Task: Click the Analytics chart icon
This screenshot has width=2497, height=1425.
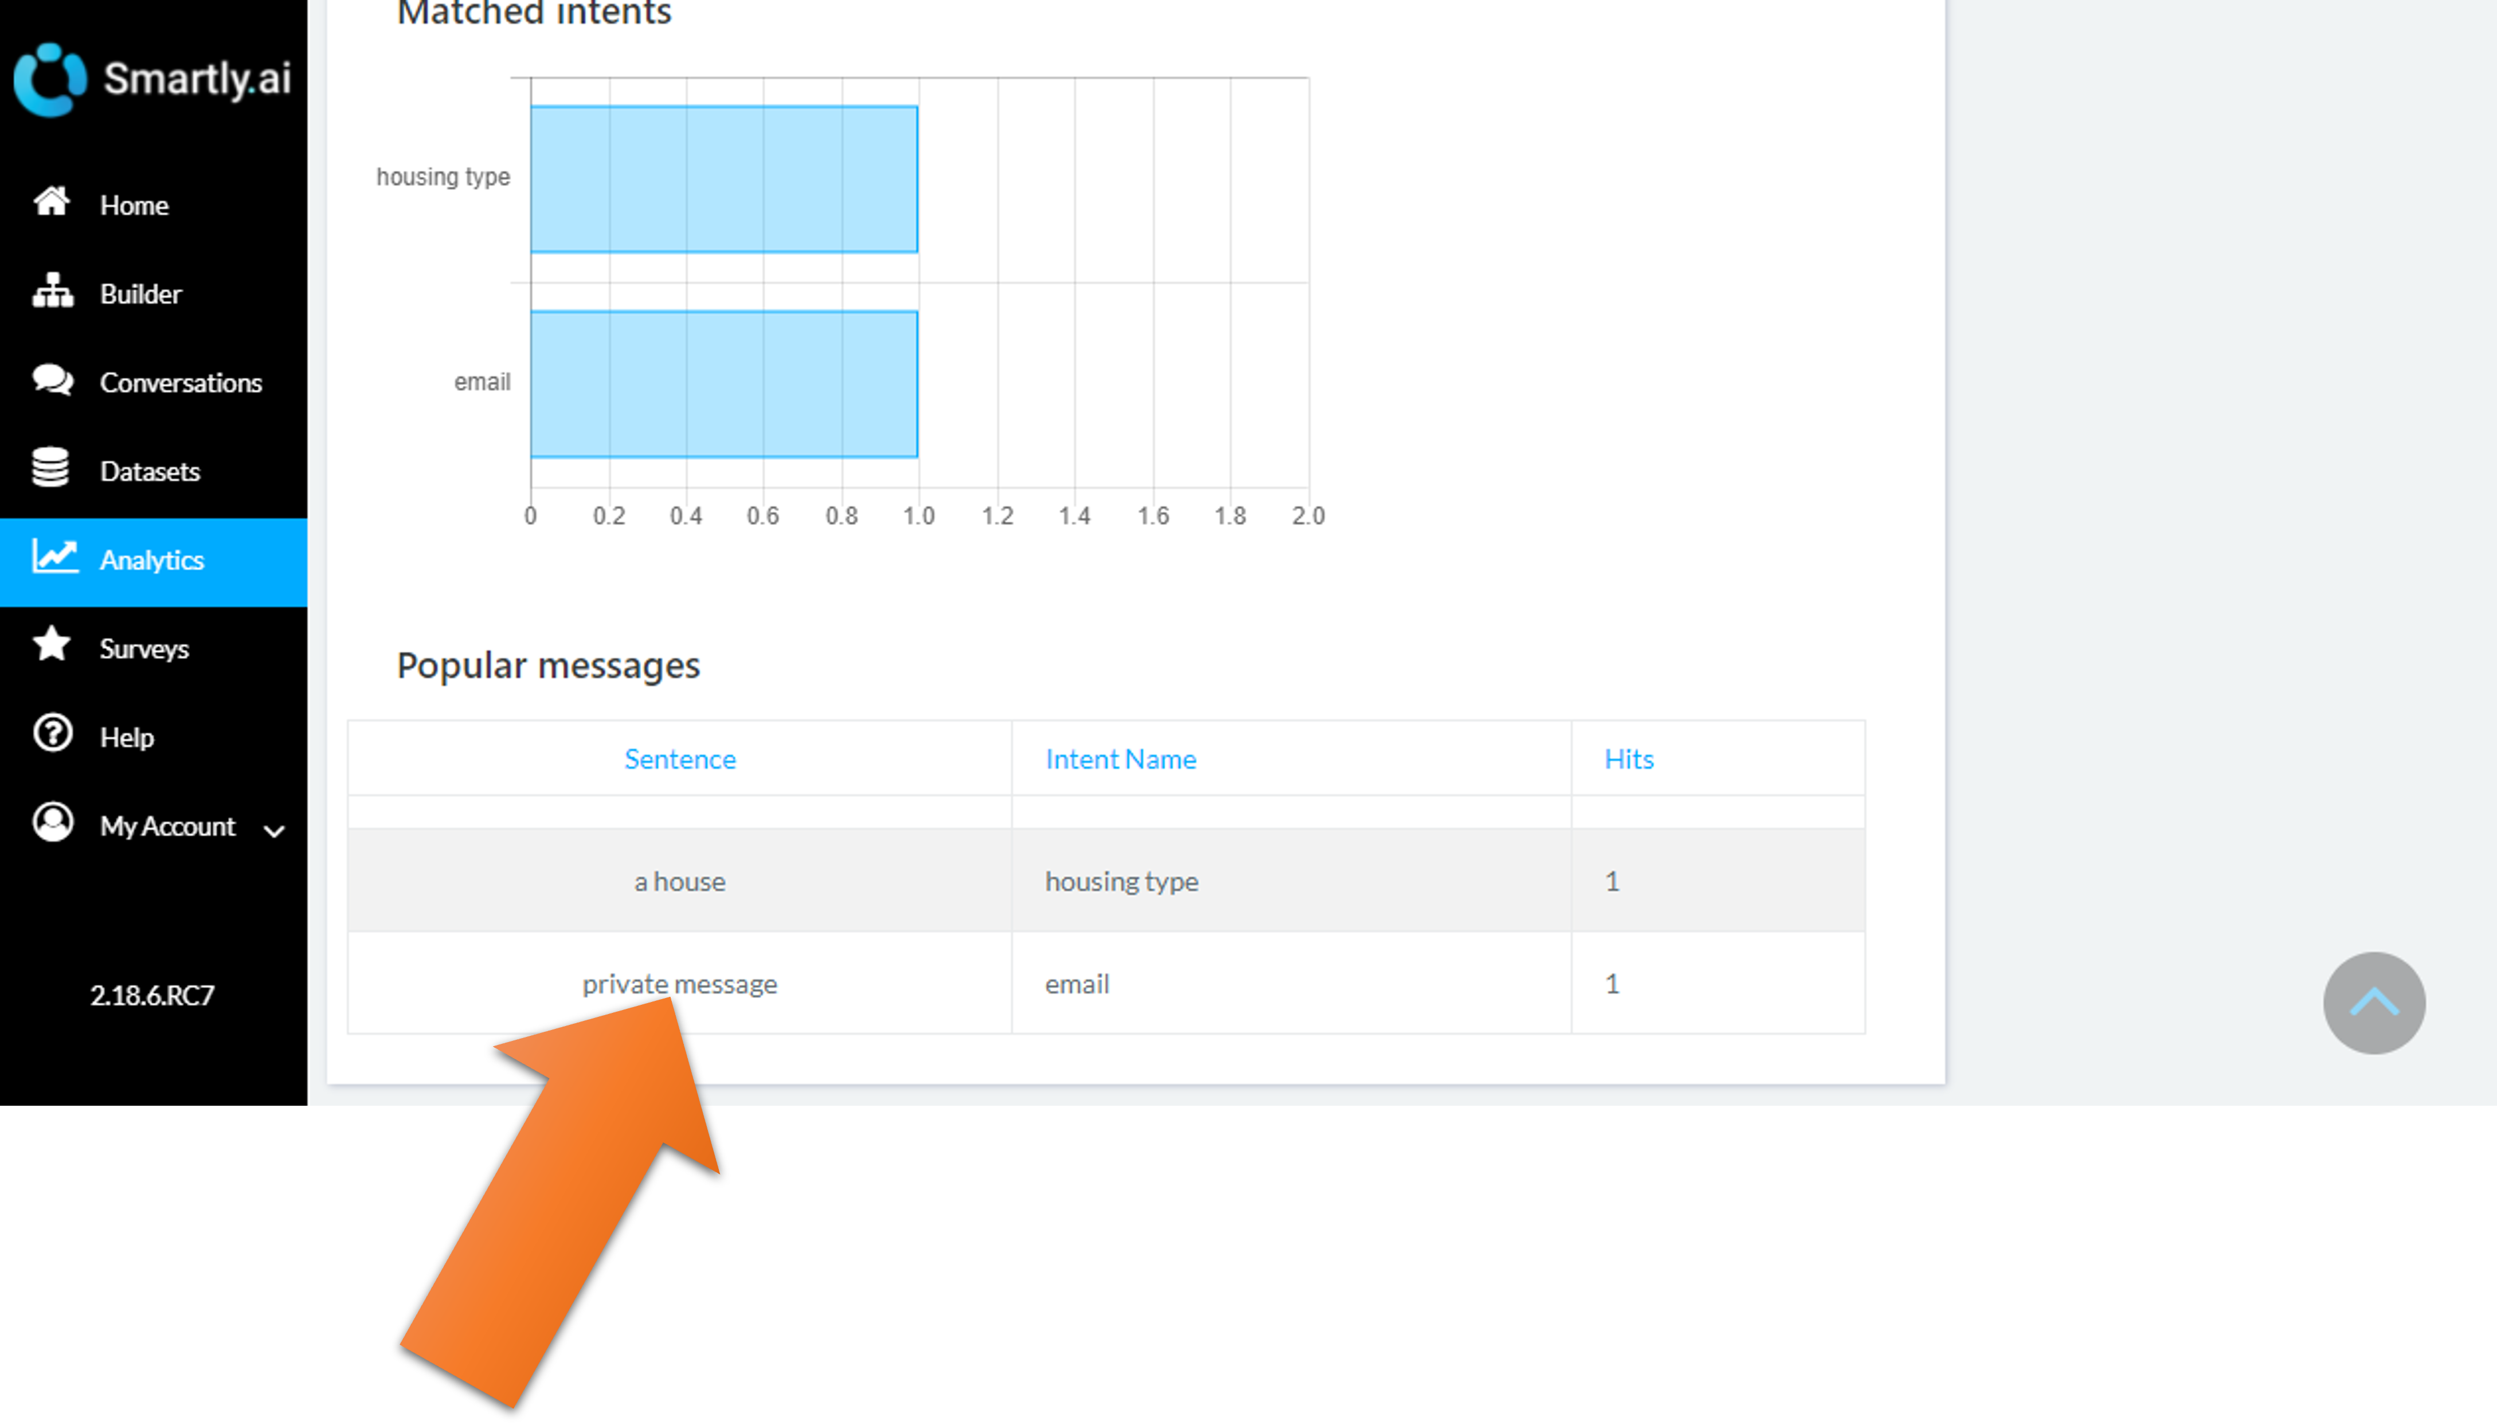Action: coord(54,557)
